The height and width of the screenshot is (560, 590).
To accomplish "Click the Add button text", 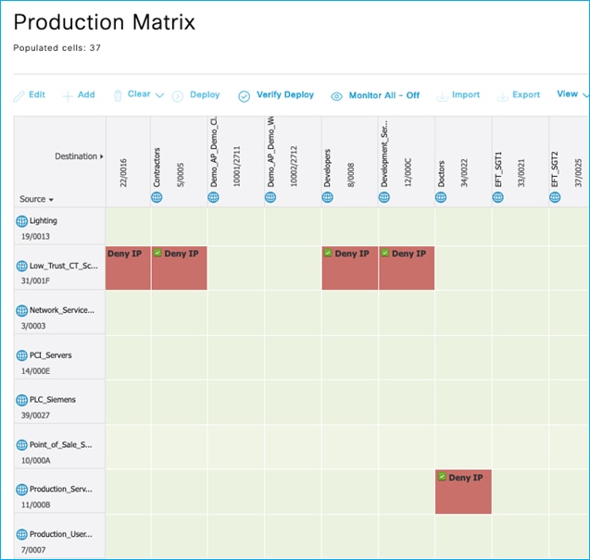I will tap(86, 94).
